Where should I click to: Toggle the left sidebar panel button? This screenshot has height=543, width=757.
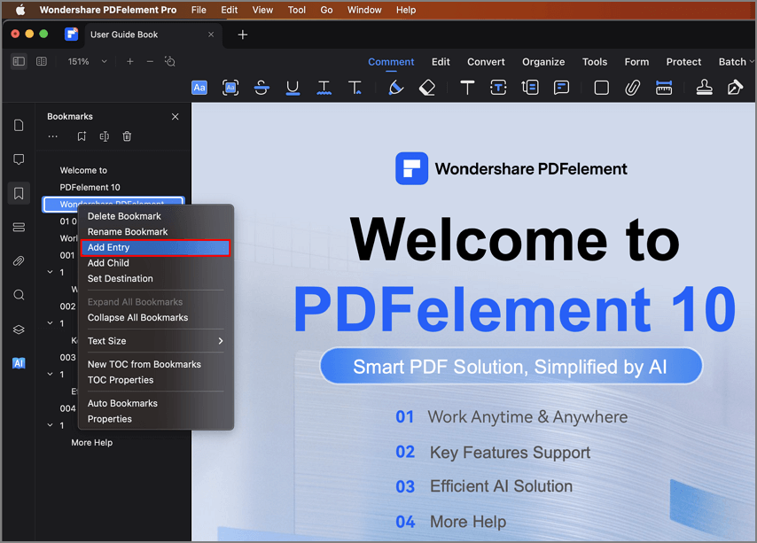[19, 61]
